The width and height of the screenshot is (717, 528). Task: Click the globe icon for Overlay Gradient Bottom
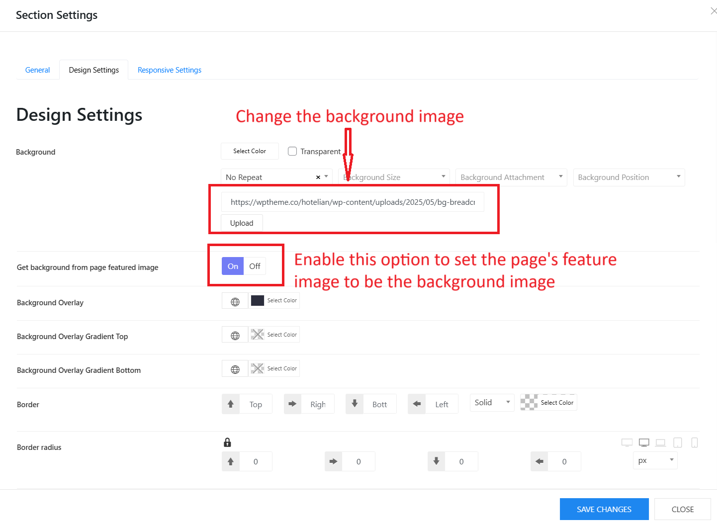tap(235, 369)
